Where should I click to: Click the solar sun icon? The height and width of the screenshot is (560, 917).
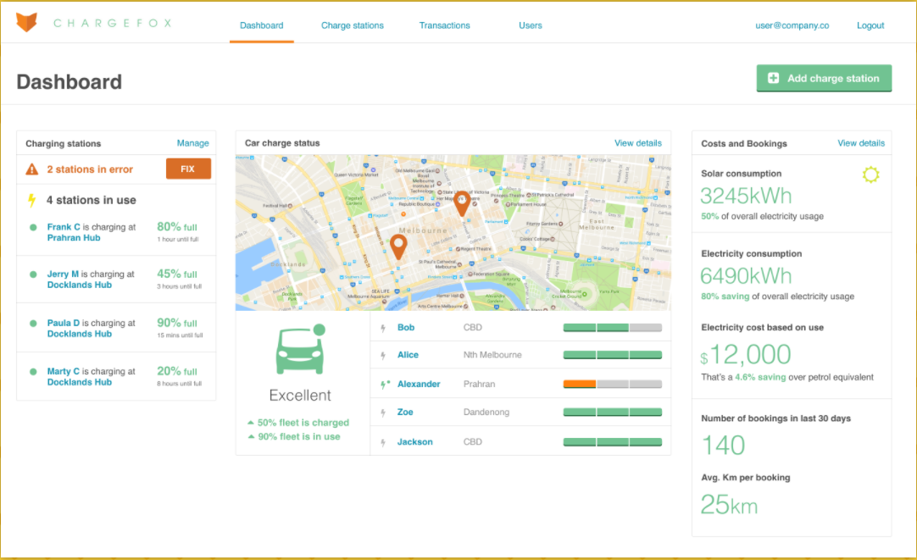(x=870, y=175)
